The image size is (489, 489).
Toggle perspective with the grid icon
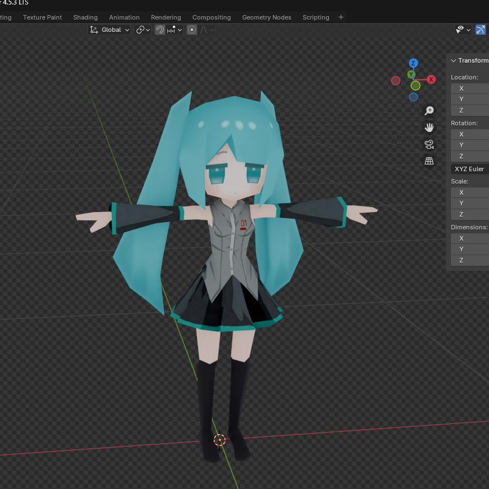429,161
